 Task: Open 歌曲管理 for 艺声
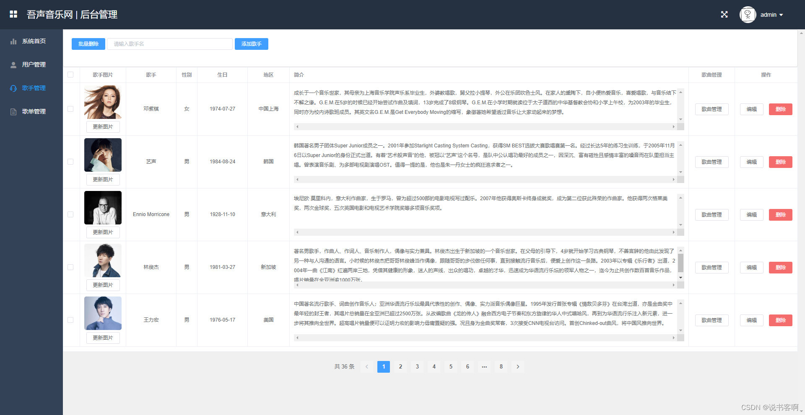click(712, 162)
